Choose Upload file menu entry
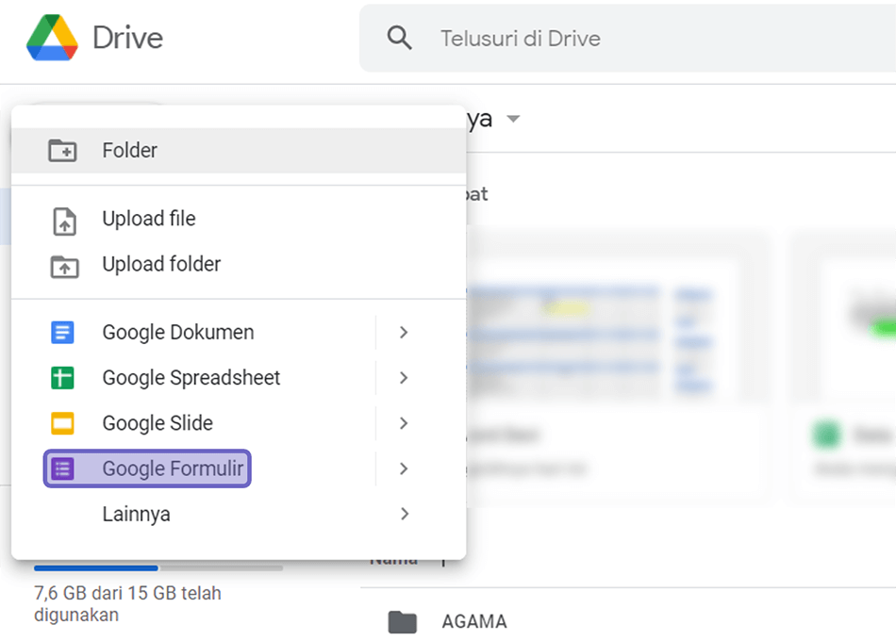Screen dimensions: 896x641 (239, 219)
